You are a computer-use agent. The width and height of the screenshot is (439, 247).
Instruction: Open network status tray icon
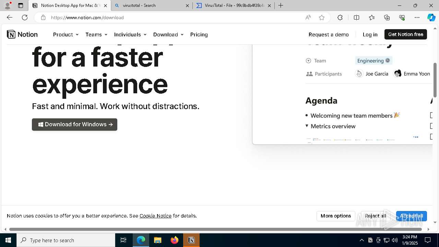click(387, 240)
